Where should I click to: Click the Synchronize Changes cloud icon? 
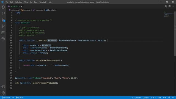coord(13,98)
